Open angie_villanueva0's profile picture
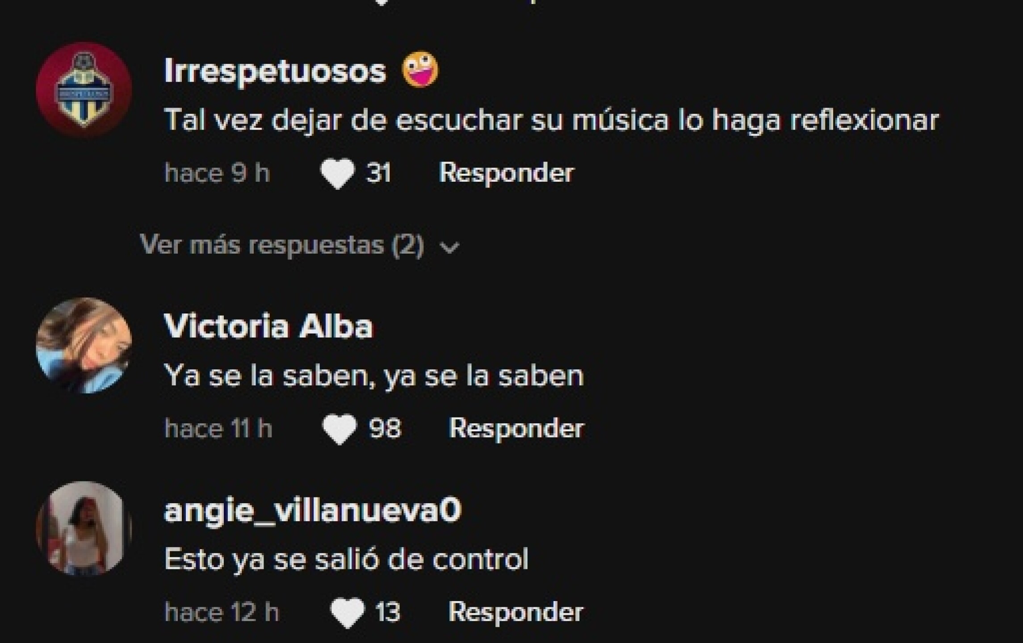This screenshot has height=643, width=1023. 84,529
